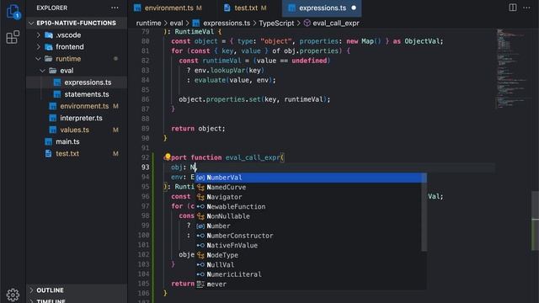Click the 'object.properties.set' line 86
The width and height of the screenshot is (539, 303).
pos(254,99)
